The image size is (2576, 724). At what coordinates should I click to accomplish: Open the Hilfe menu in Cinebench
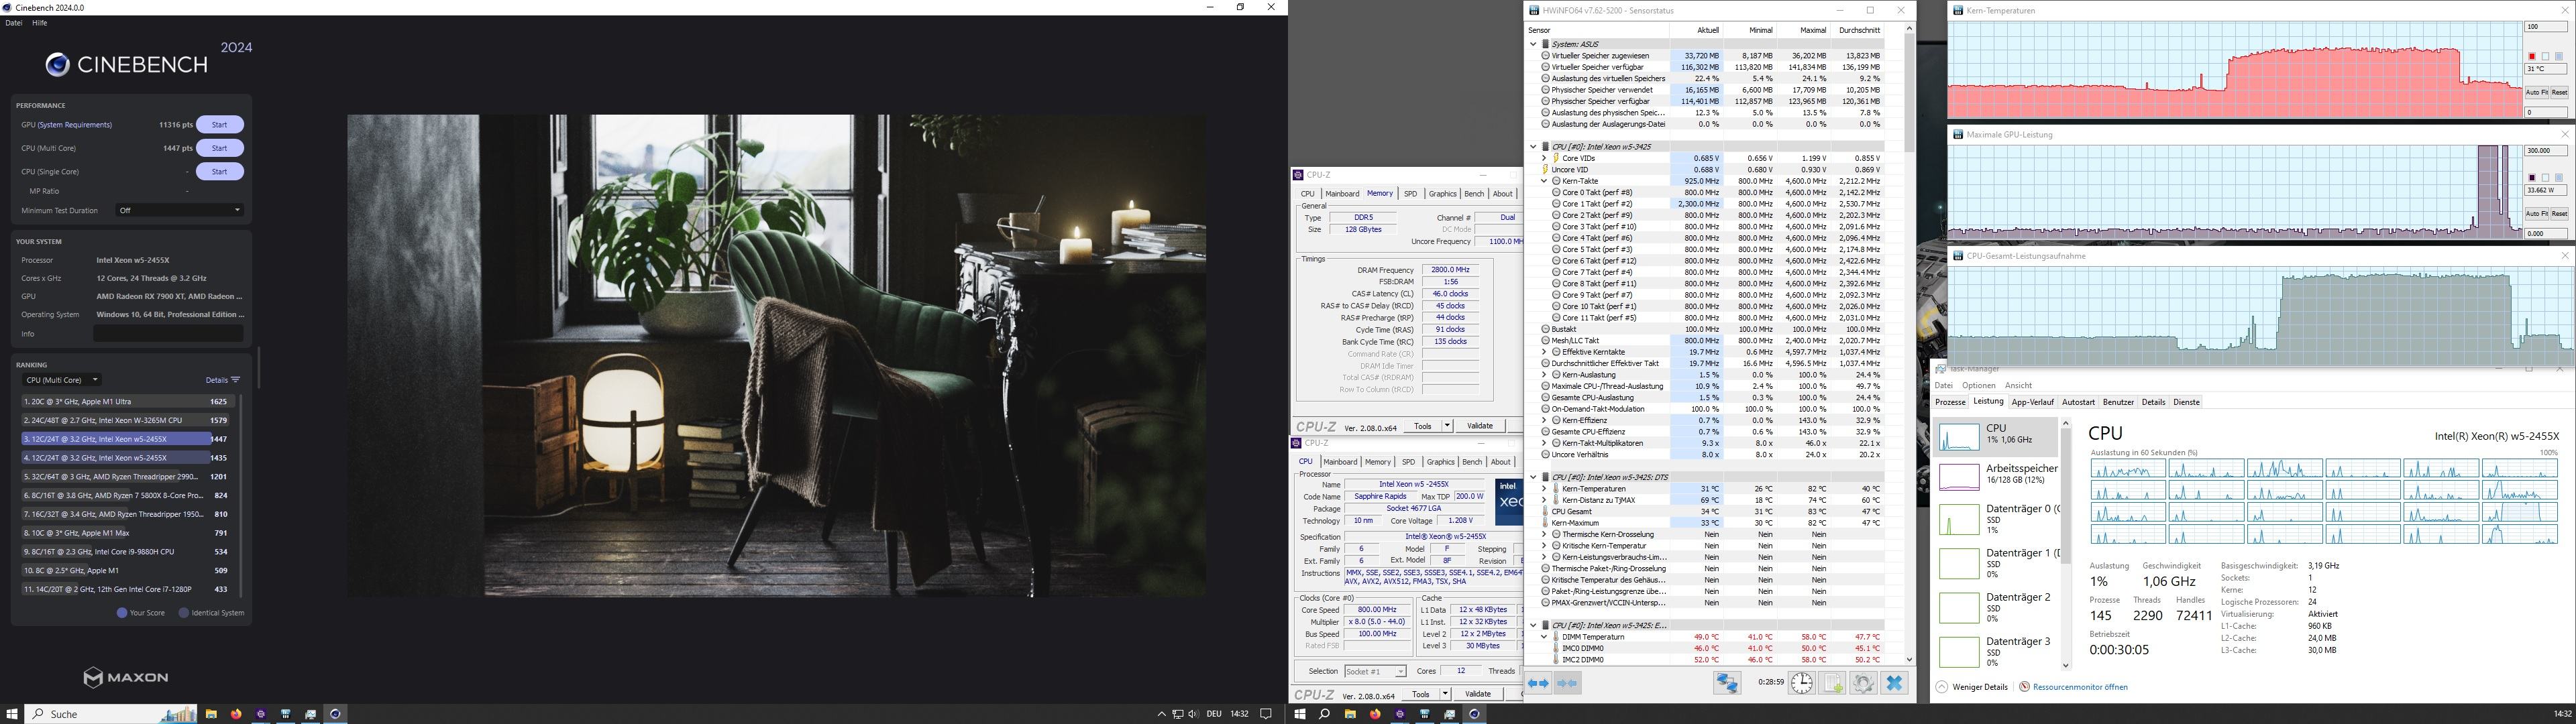(x=40, y=23)
